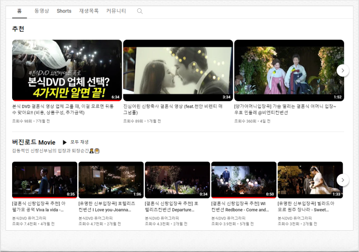Open the couple kissing 3:34 video thumbnail
Screen dimensions: 359x252
pos(178,71)
